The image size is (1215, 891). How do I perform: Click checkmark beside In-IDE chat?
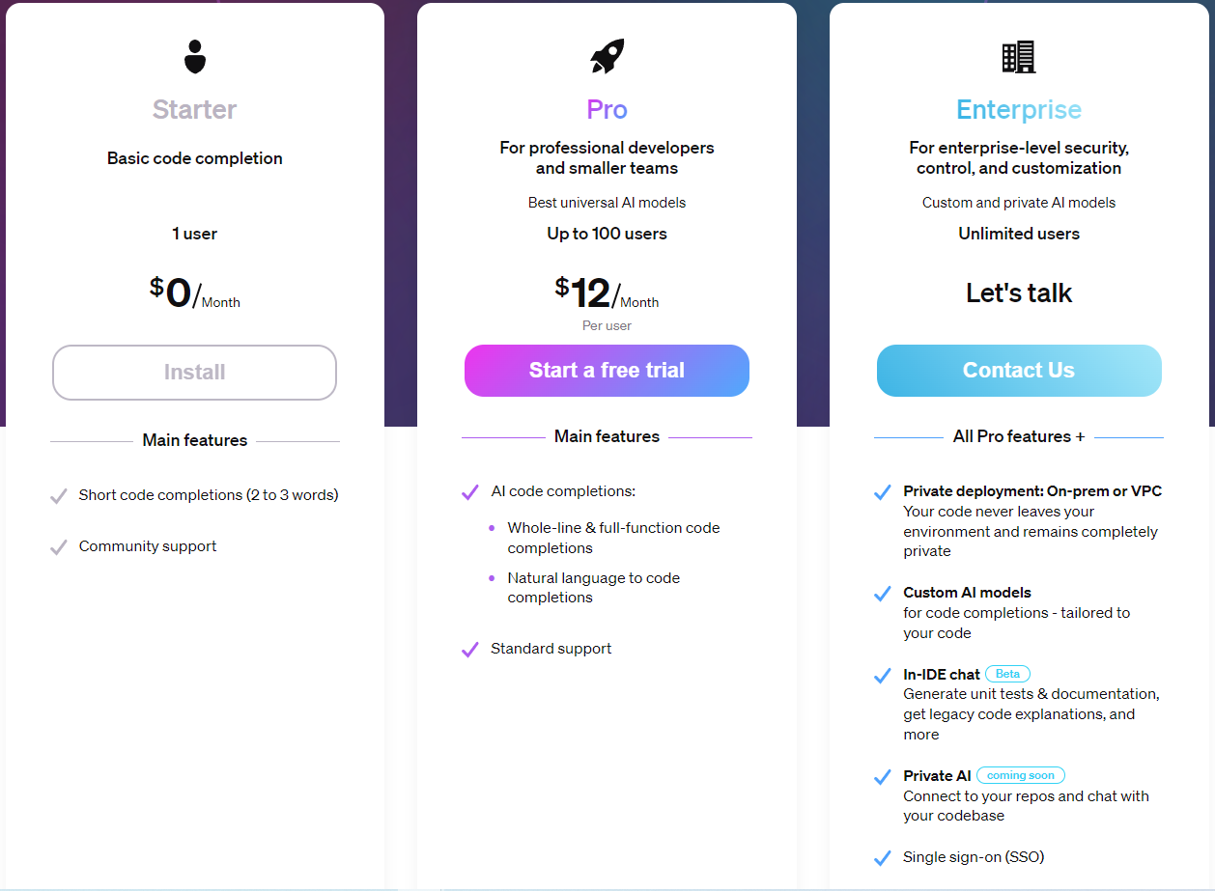[x=882, y=676]
